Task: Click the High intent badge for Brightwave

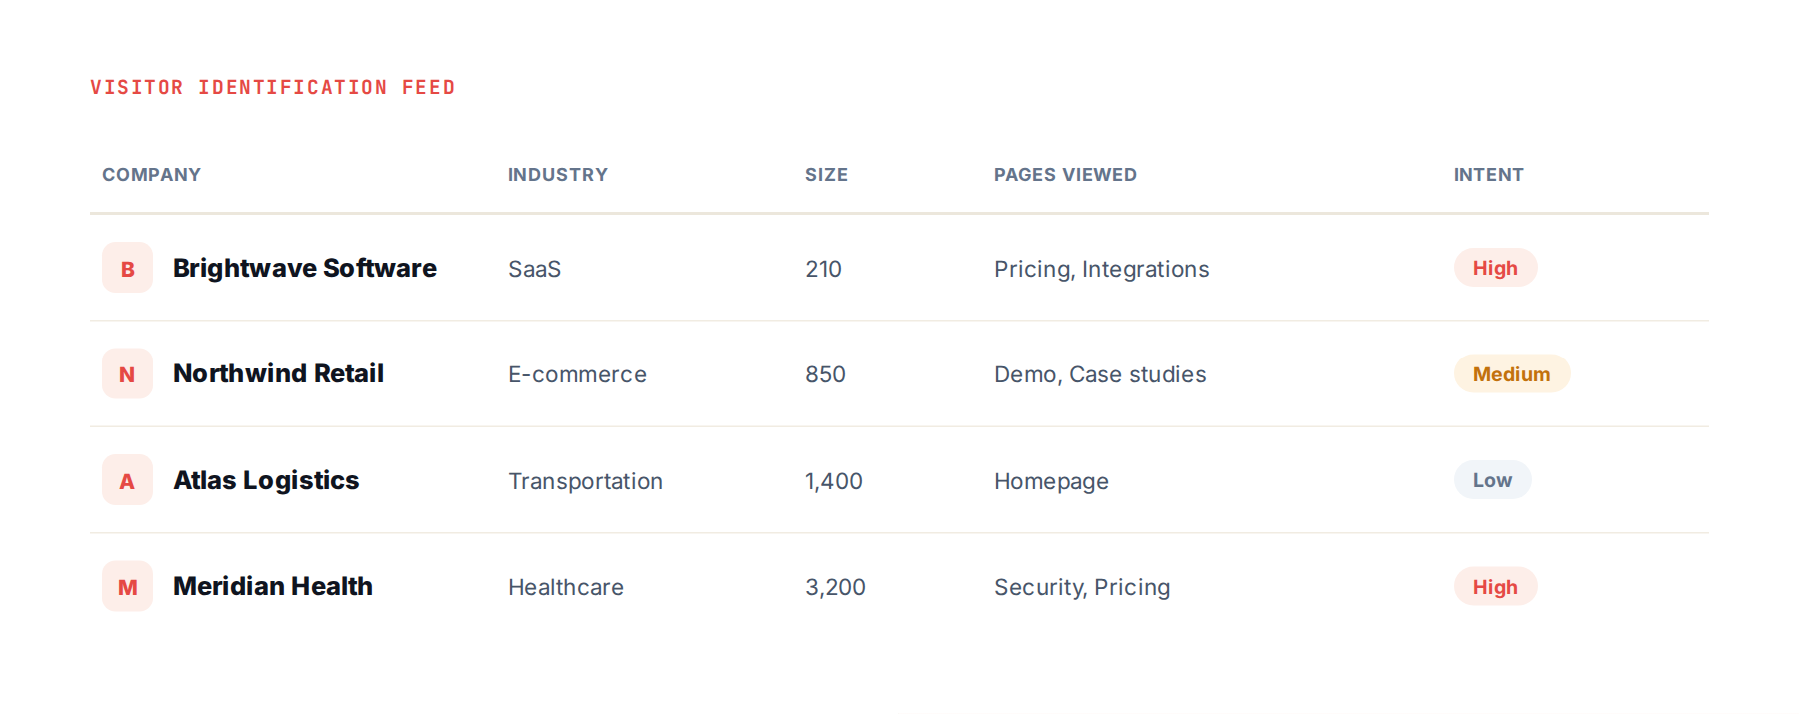Action: pos(1495,268)
